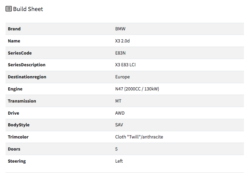Click the Engine label
The image size is (246, 173).
point(15,89)
